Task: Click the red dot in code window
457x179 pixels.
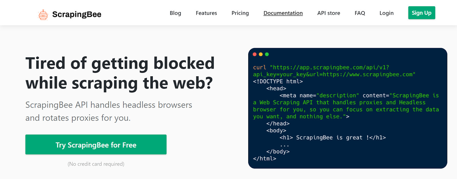Action: click(254, 54)
